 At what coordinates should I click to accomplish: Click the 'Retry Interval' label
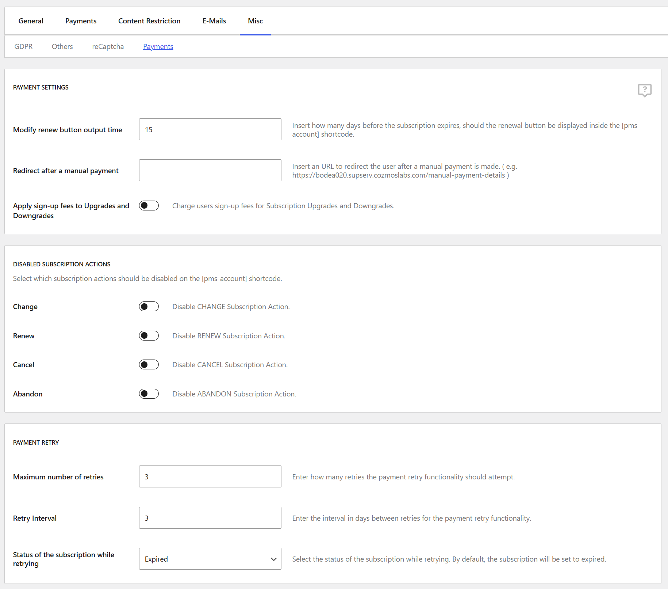35,518
